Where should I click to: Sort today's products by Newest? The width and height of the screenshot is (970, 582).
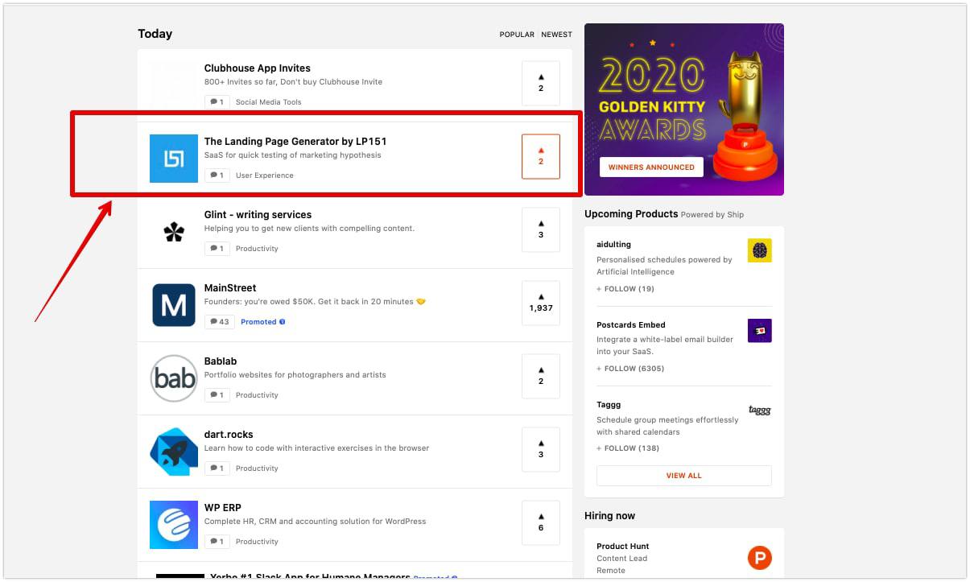click(x=557, y=35)
